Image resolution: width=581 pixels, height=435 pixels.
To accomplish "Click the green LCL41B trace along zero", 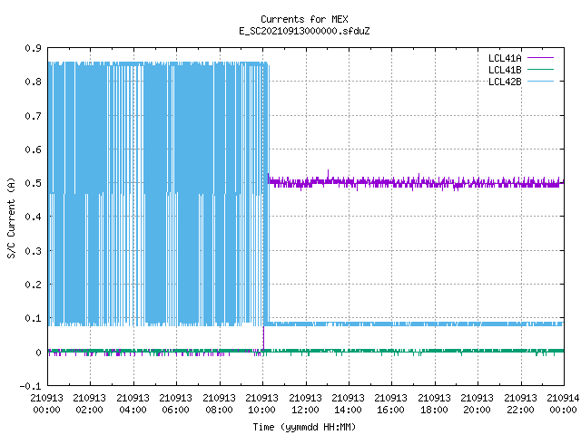I will click(306, 351).
